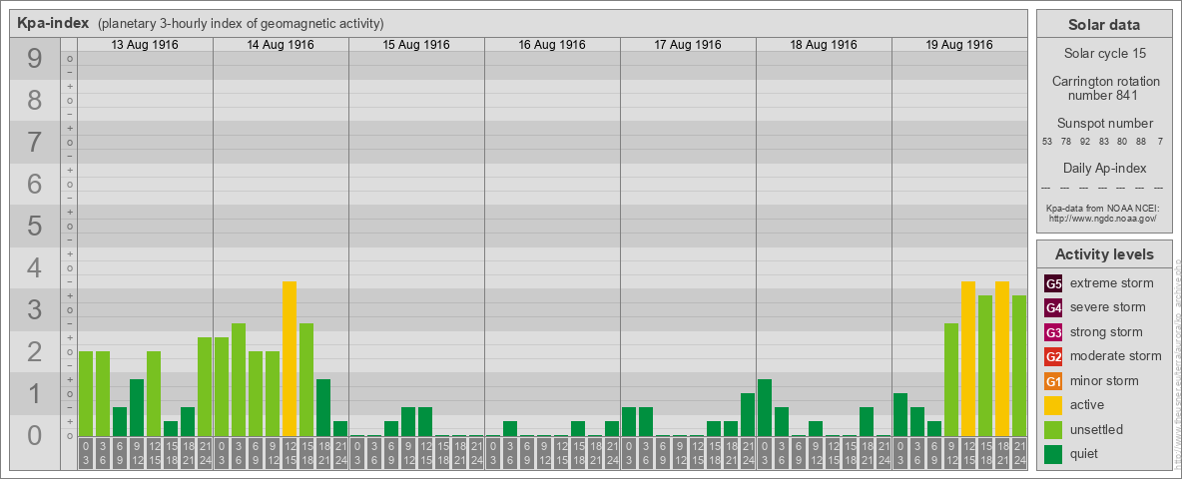Screen dimensions: 1182x479
Task: Click the '0 3' time label under 13 Aug
Action: [x=86, y=453]
